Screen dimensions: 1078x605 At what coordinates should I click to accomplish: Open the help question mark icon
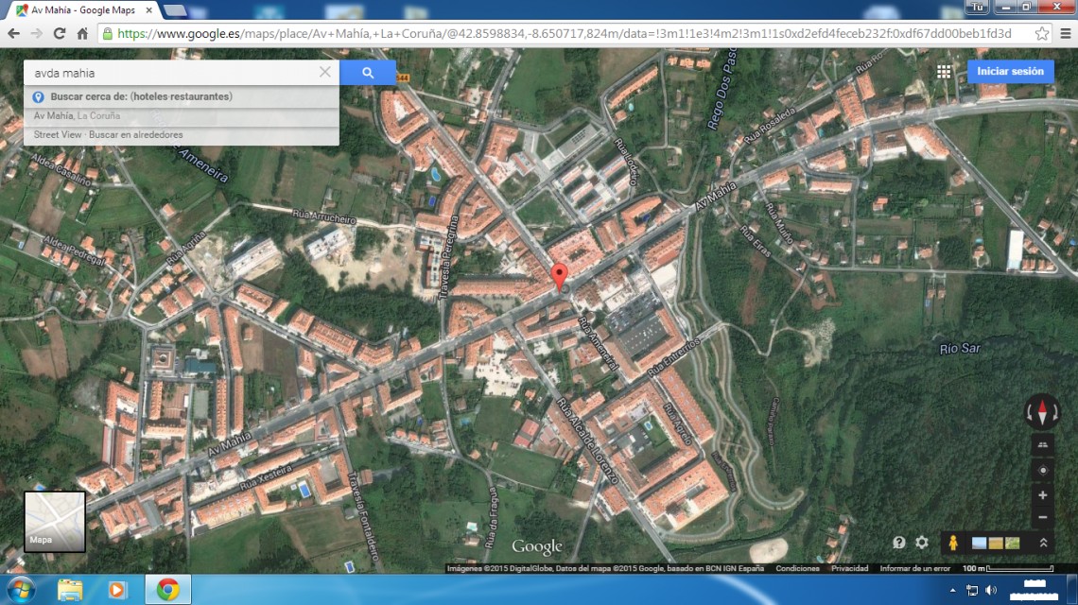[x=898, y=543]
